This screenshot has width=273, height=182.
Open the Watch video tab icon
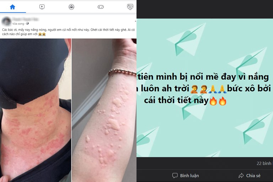42,7
